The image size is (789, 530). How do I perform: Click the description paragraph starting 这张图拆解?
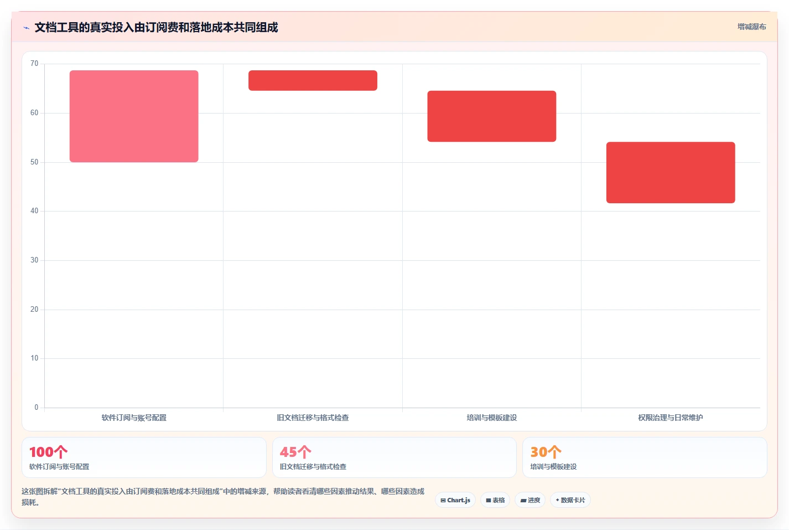[223, 497]
